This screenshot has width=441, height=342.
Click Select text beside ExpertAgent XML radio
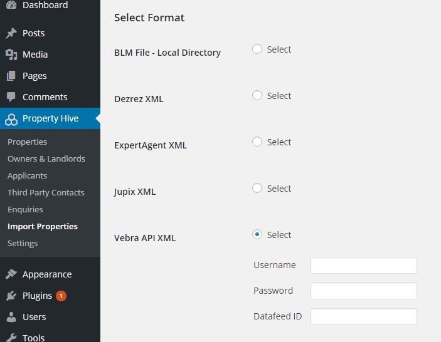pos(279,142)
